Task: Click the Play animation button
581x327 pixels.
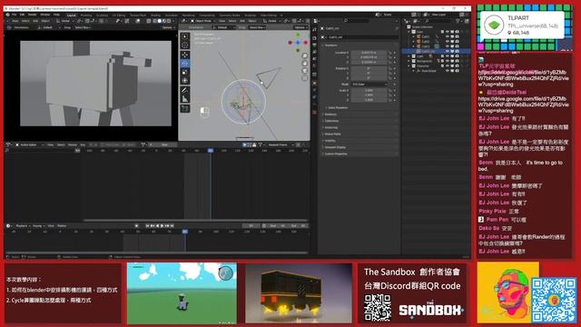Action: tap(162, 226)
